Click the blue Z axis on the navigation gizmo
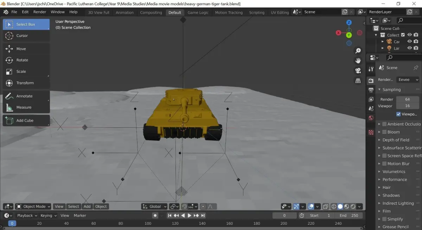Image resolution: width=422 pixels, height=230 pixels. pos(349,23)
